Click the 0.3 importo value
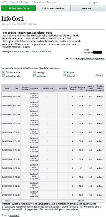 click(81, 168)
